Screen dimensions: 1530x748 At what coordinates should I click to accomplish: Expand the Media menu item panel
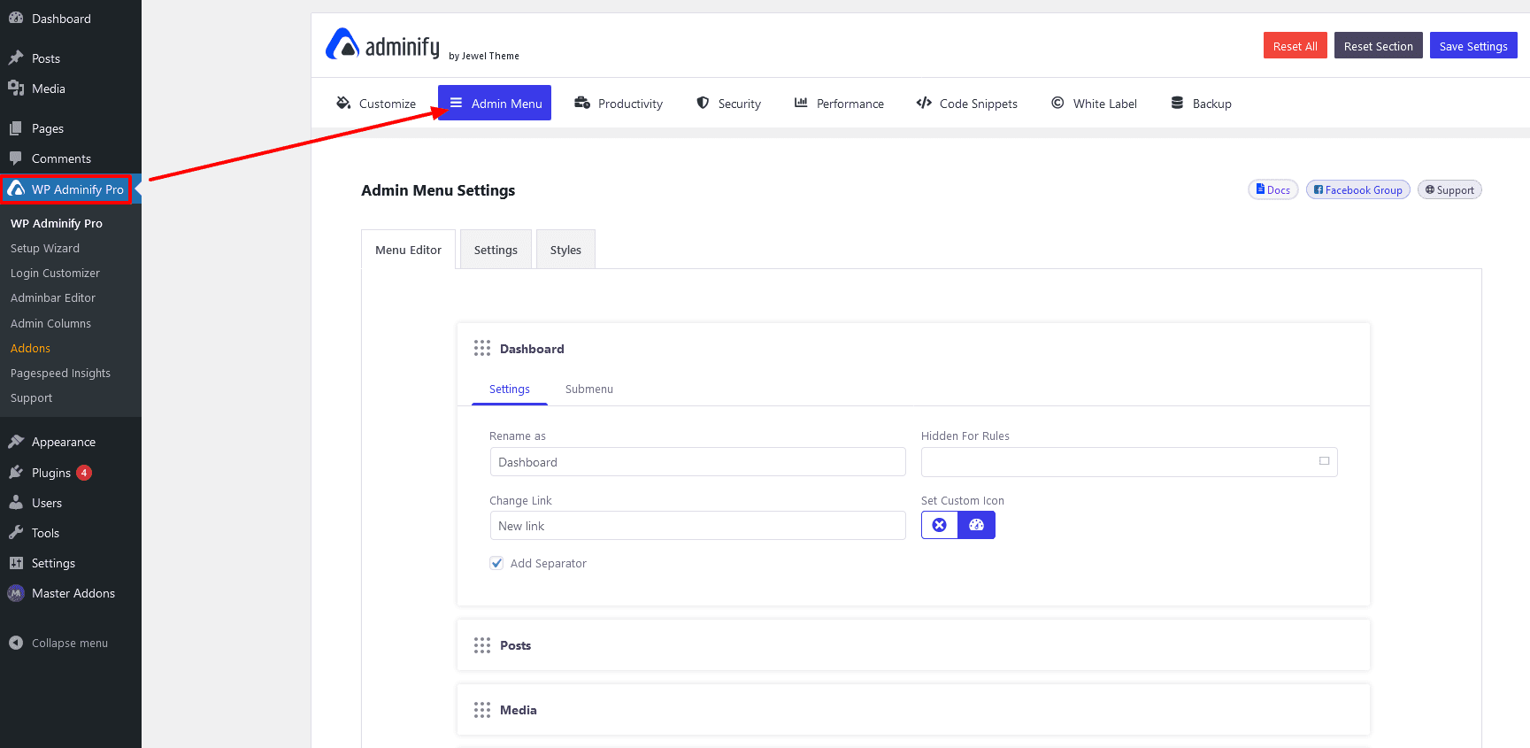(913, 709)
